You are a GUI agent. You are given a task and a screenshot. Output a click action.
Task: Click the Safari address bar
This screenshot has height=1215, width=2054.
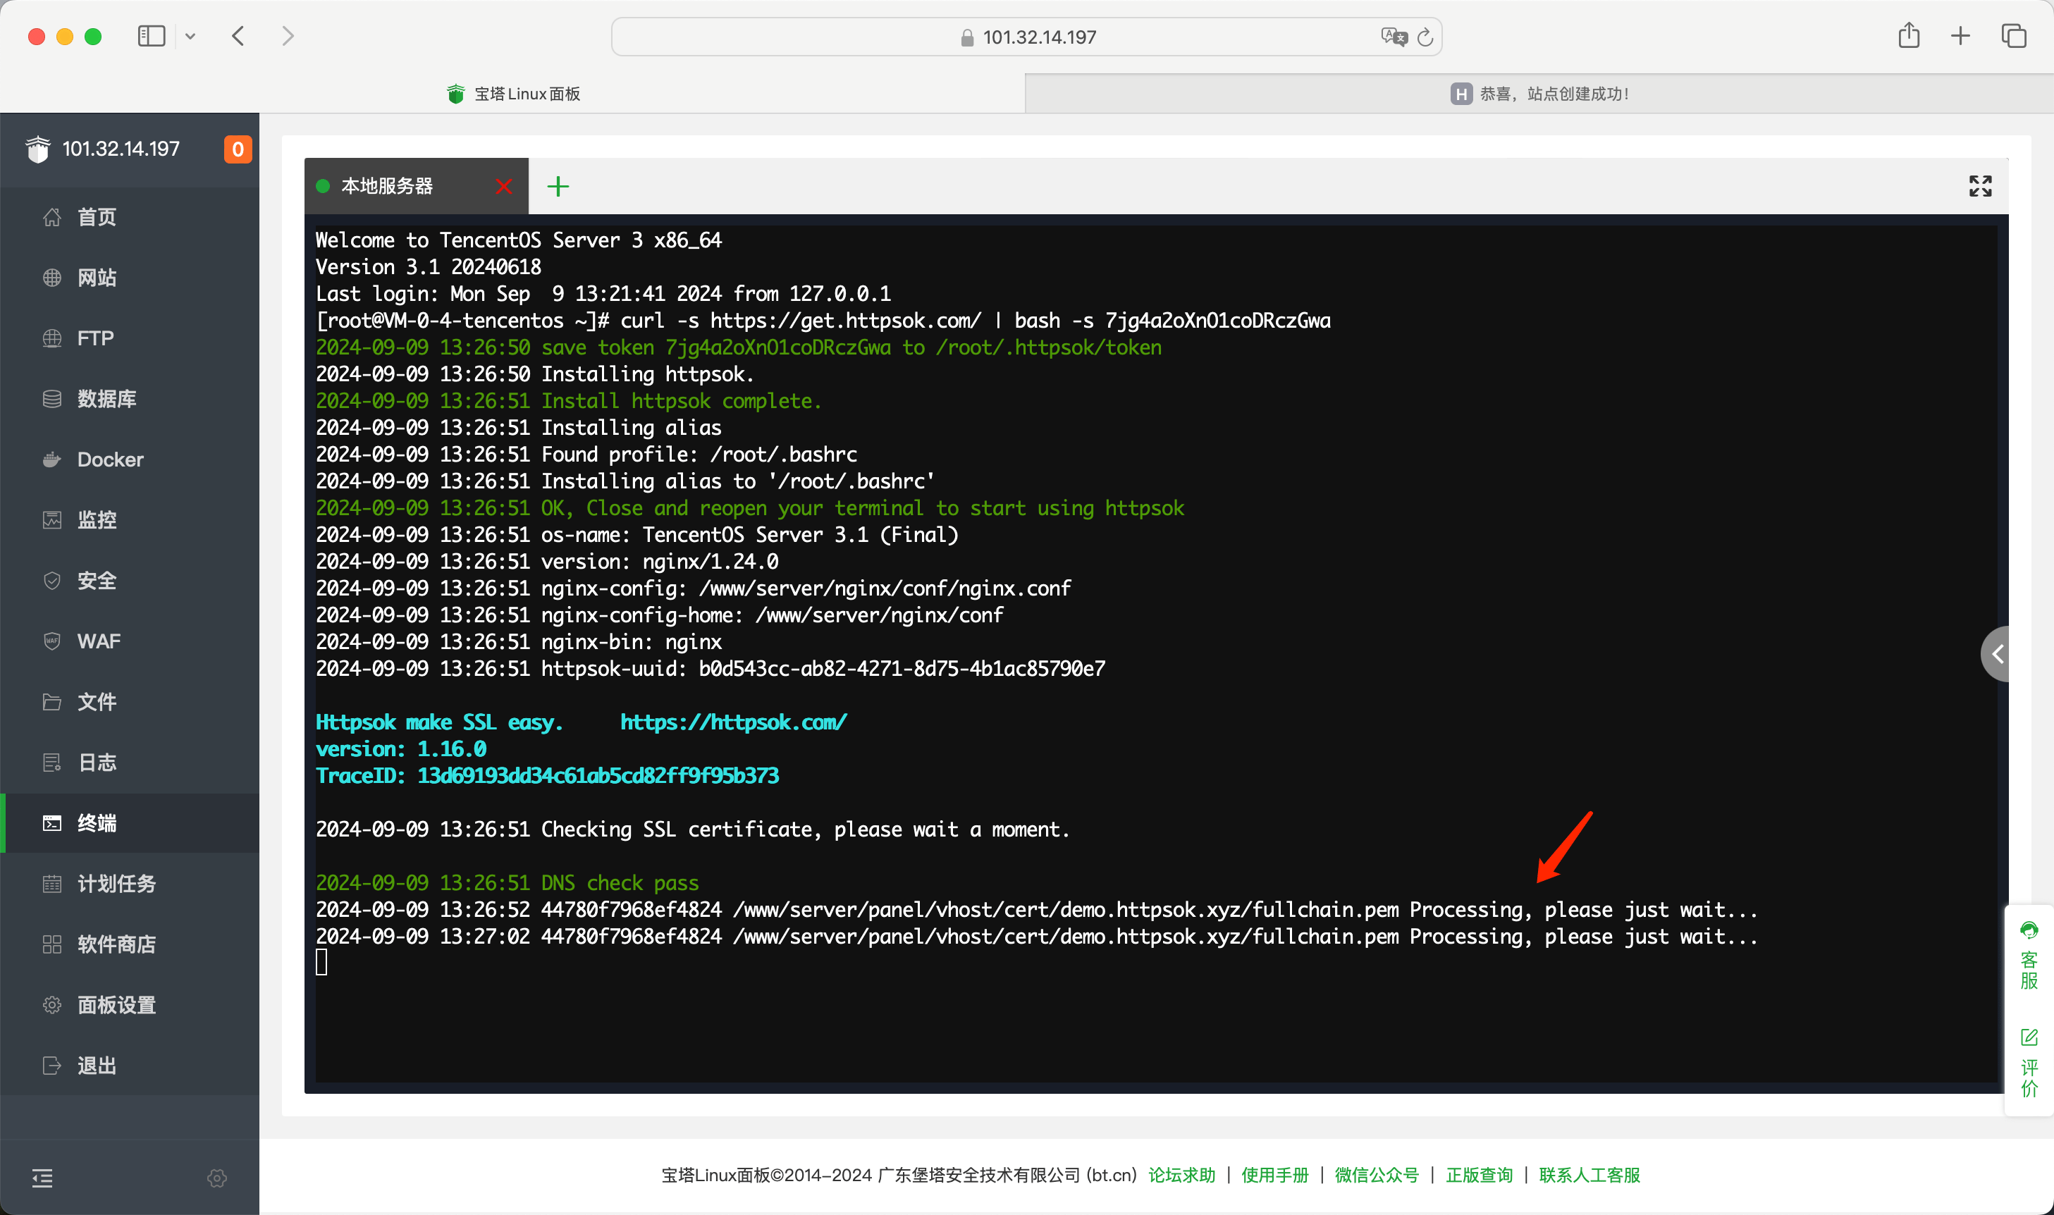click(1026, 37)
